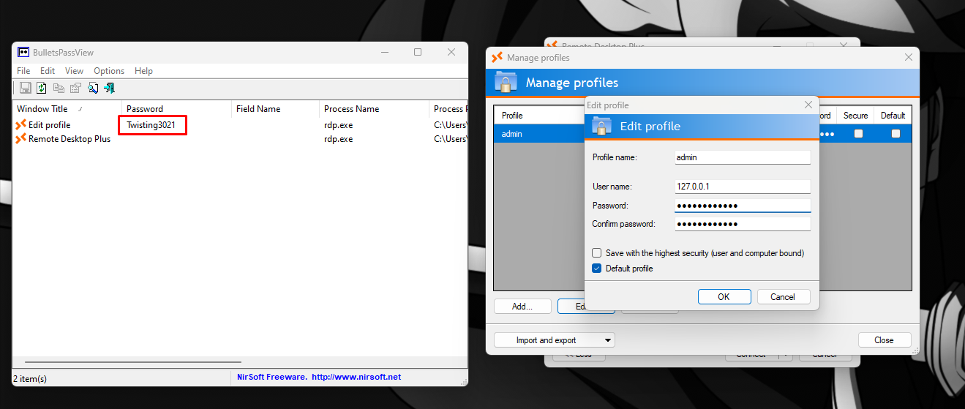Enable Save with the highest security checkbox

coord(597,253)
